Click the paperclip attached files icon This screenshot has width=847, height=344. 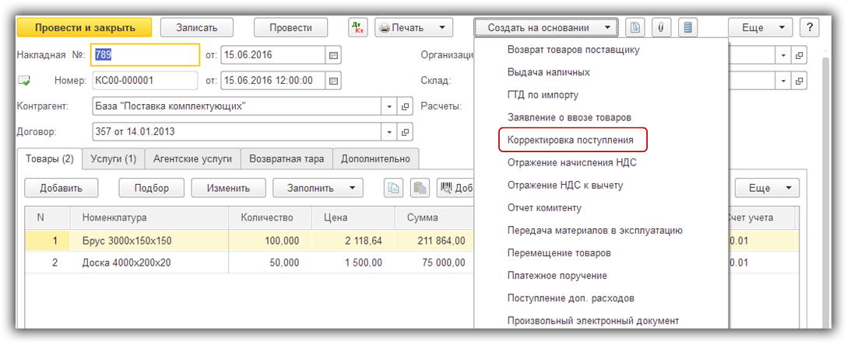coord(661,27)
